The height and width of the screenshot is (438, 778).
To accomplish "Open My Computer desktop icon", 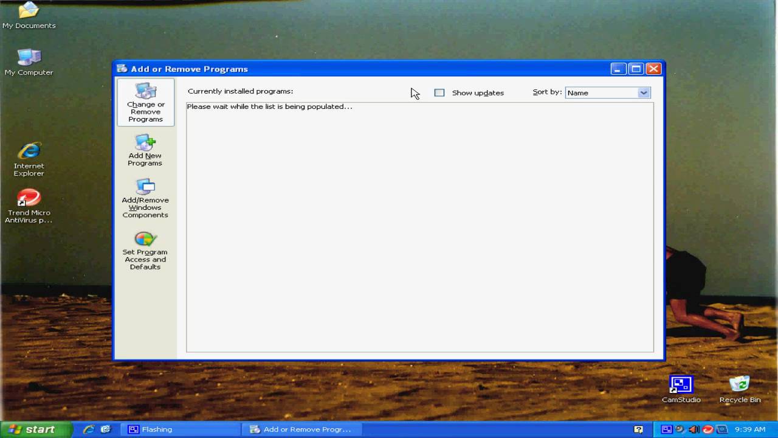I will tap(29, 63).
